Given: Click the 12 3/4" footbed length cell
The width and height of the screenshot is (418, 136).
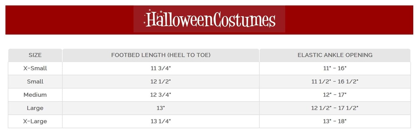Looking at the screenshot, I should point(161,95).
